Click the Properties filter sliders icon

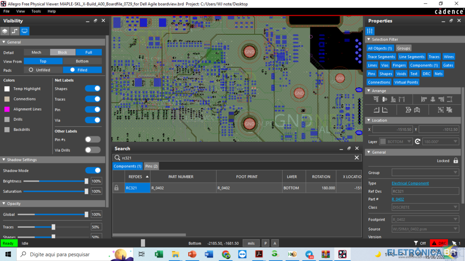click(370, 31)
